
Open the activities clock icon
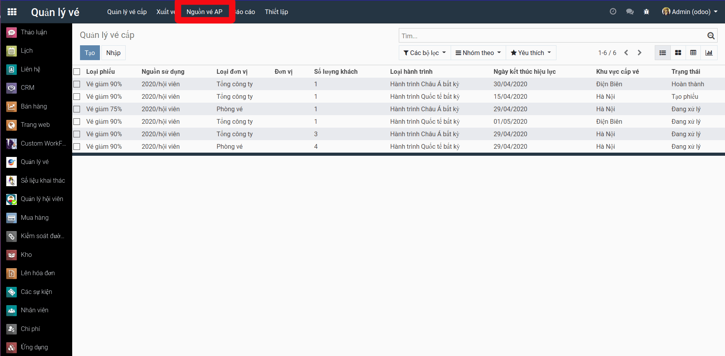point(613,12)
